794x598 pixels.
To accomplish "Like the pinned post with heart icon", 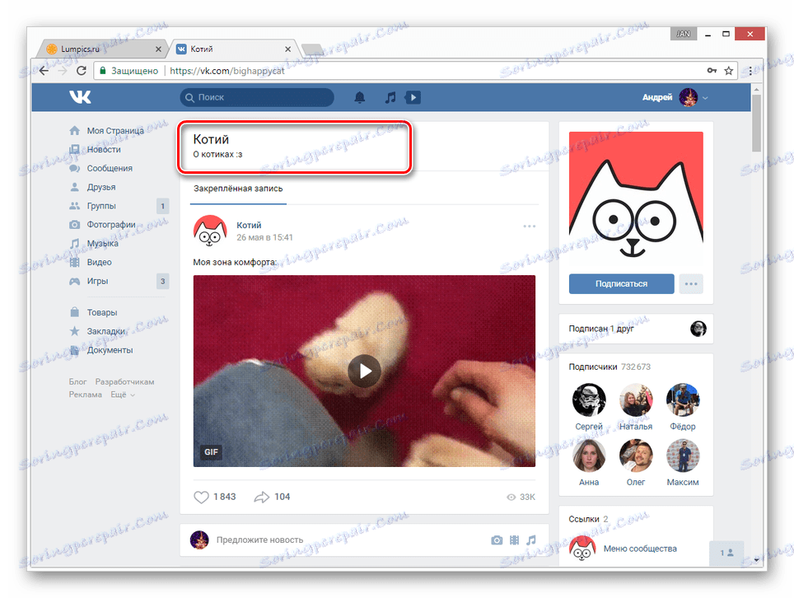I will click(201, 497).
